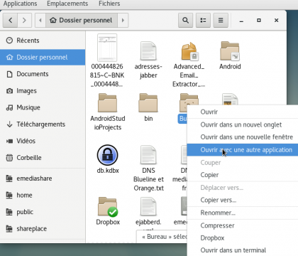Choose Compresser in the context menu
The width and height of the screenshot is (298, 256).
[243, 225]
